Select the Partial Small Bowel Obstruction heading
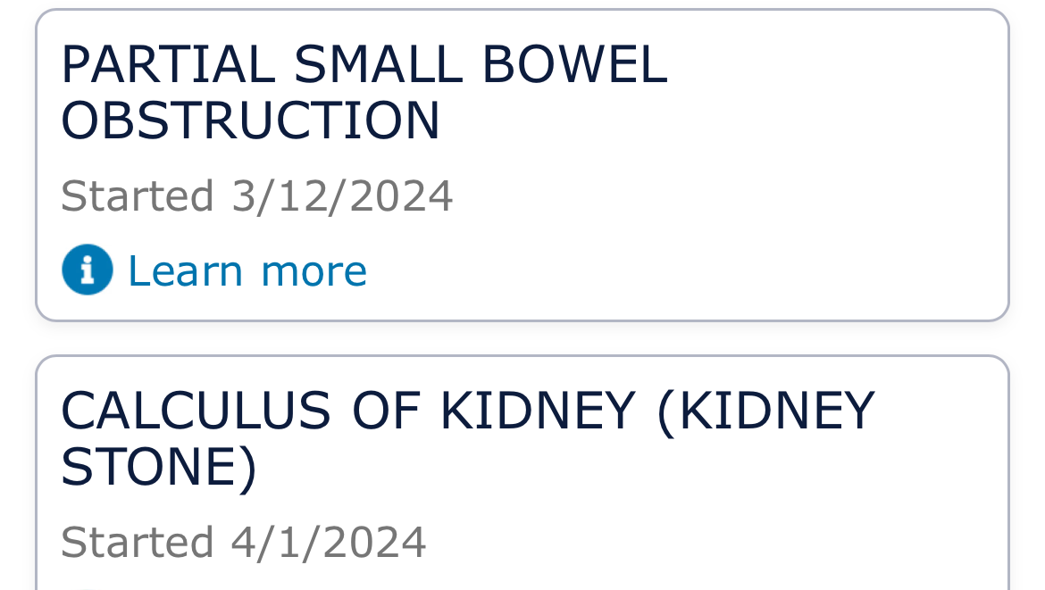The height and width of the screenshot is (590, 1045). (x=364, y=92)
